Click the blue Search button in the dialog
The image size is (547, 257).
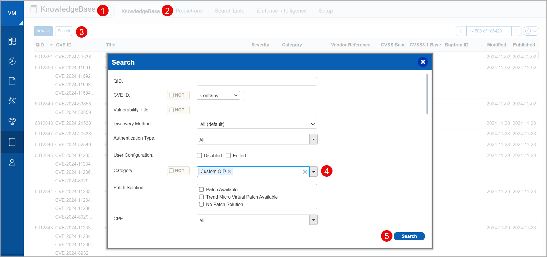pos(409,236)
